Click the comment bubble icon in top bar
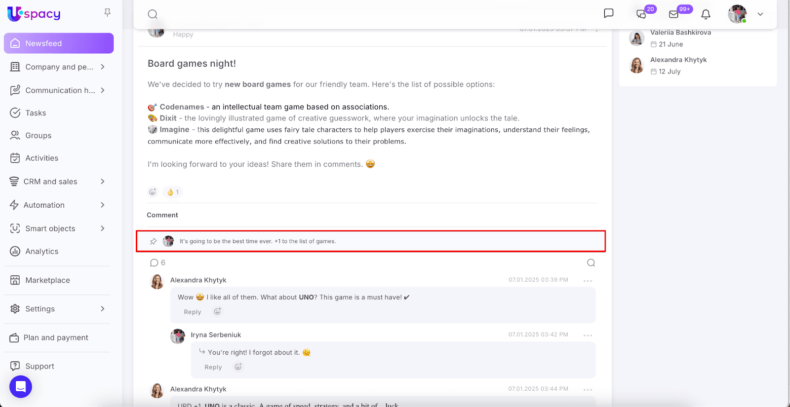 point(609,13)
